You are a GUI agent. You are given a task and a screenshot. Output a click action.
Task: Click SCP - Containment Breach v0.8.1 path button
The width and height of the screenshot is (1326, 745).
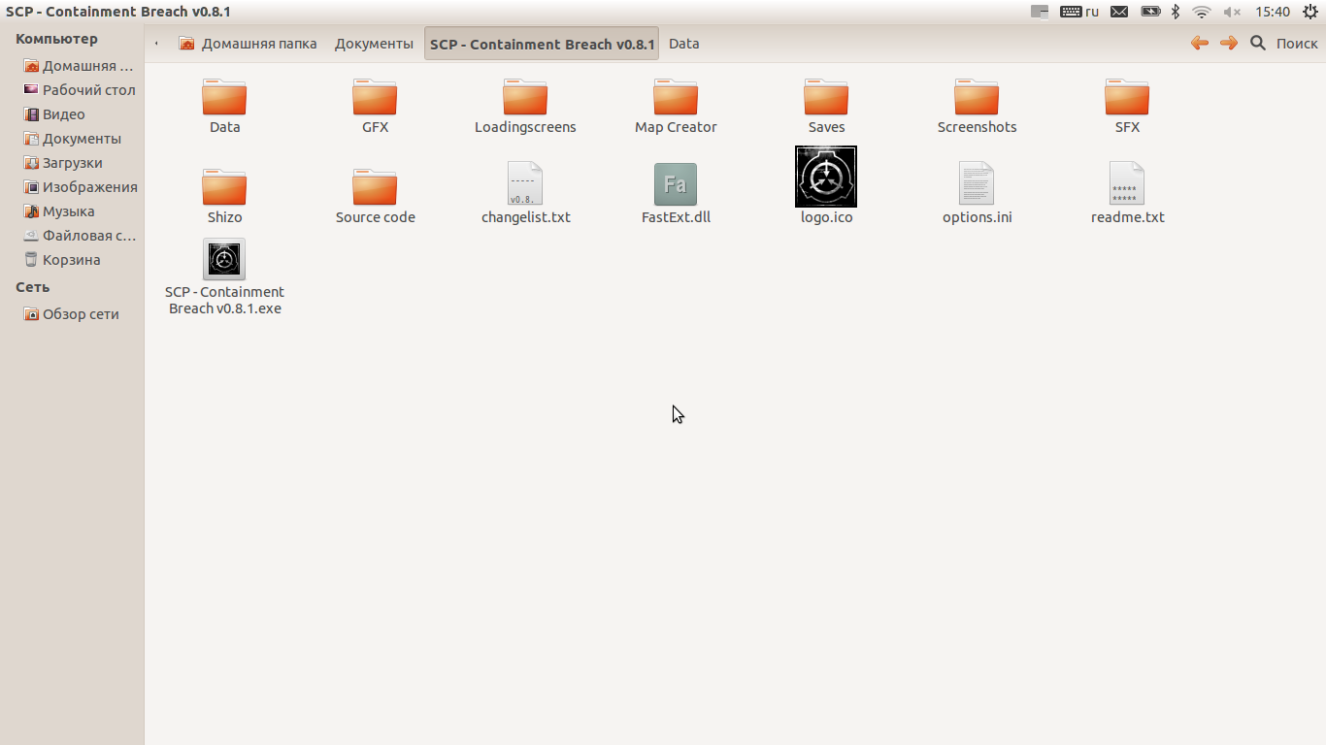click(x=542, y=44)
